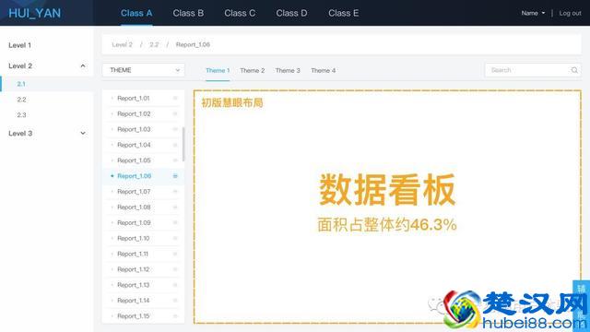Click Level 2 breadcrumb link
This screenshot has width=590, height=332.
(x=122, y=44)
